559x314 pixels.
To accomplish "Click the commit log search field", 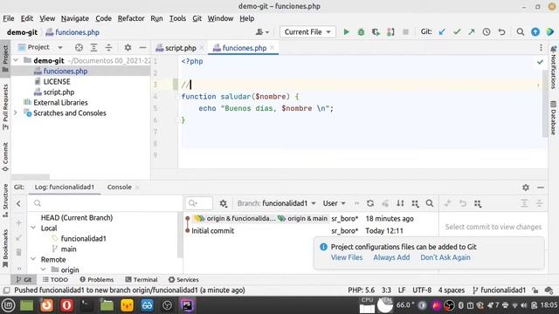I will (199, 203).
